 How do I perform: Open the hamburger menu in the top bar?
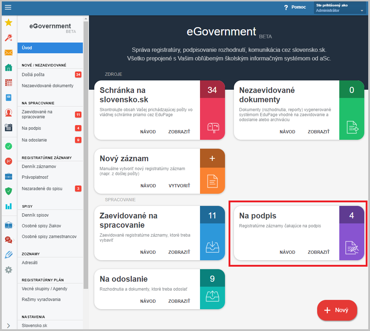(8, 7)
